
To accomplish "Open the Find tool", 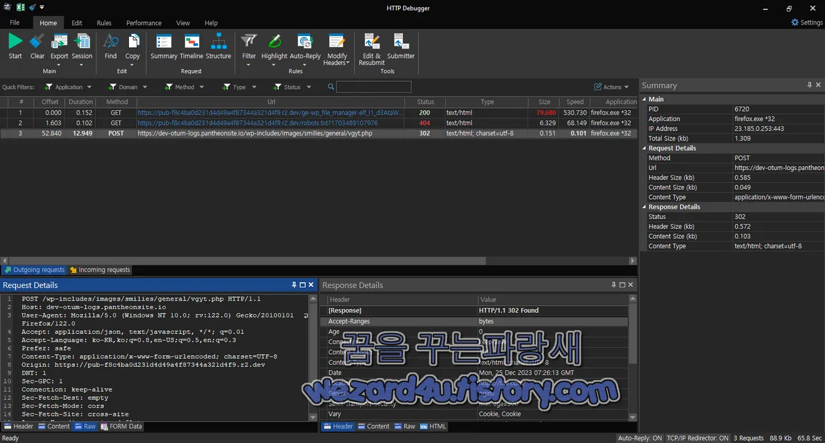I will pos(110,46).
